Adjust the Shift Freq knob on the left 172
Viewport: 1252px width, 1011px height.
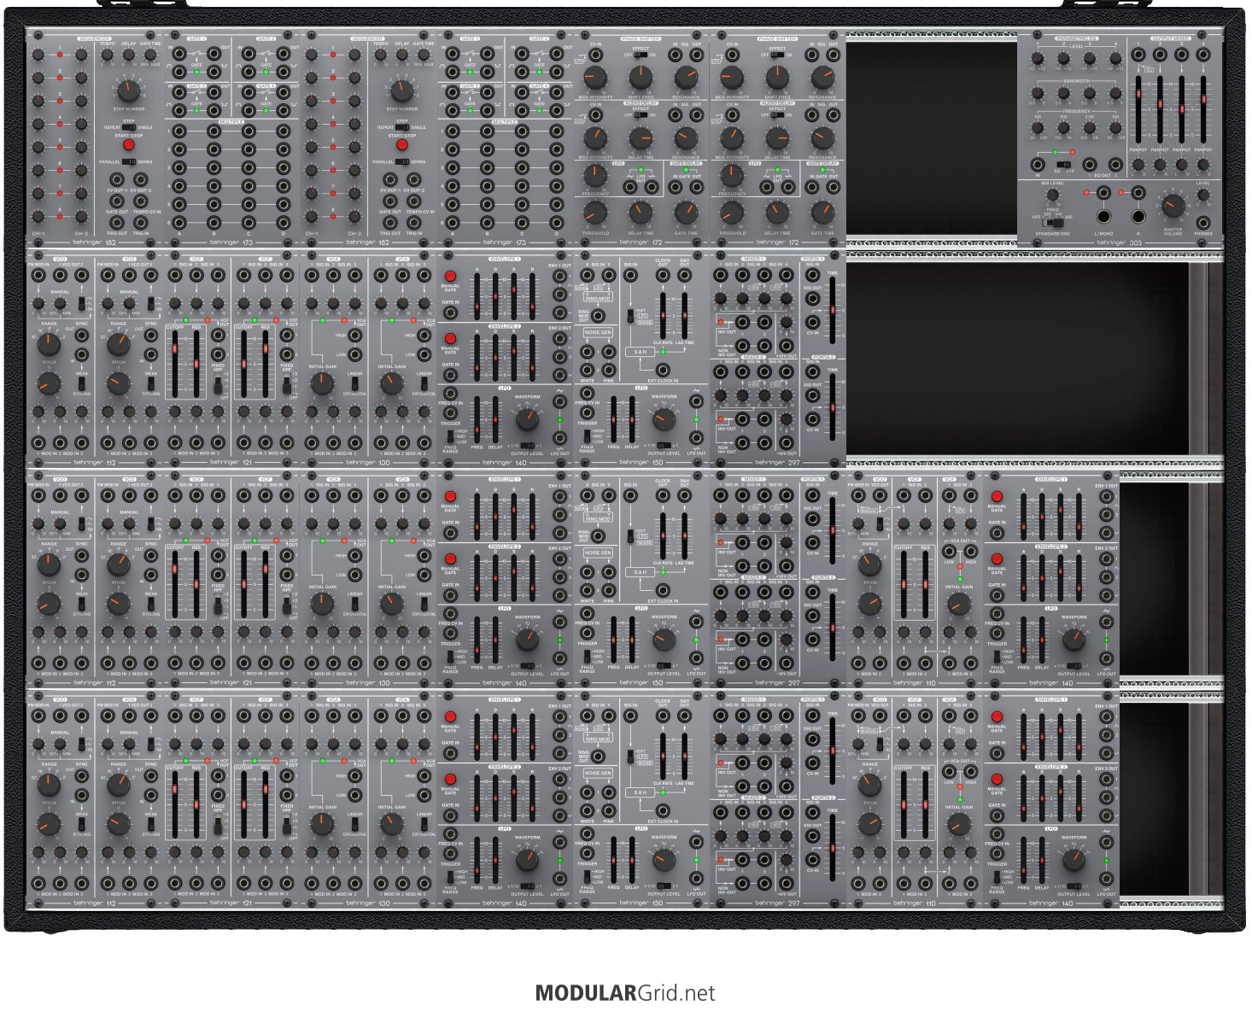(641, 78)
